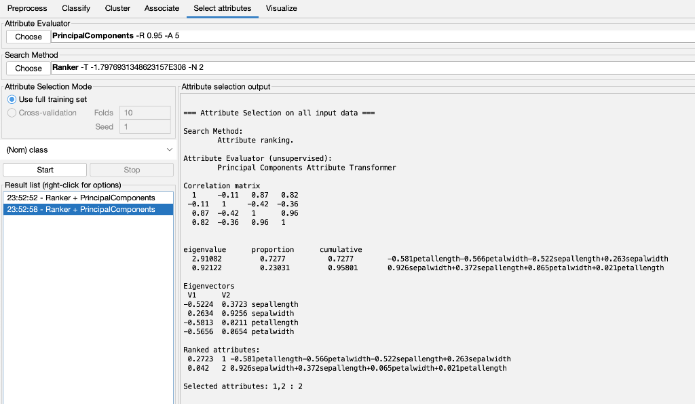Screen dimensions: 695x404
Task: Open the (Nom) class dropdown
Action: (x=88, y=149)
